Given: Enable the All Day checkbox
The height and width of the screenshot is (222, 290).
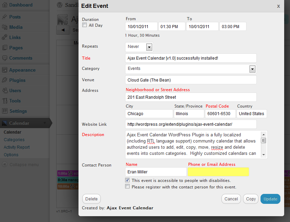Looking at the screenshot, I should coord(85,25).
